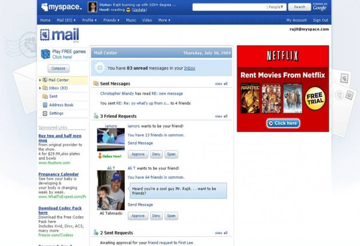Open 'Download Codec Pack here' sponsored link
The image size is (360, 246).
[60, 210]
